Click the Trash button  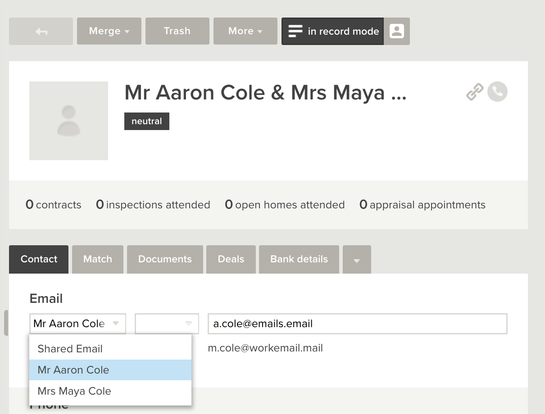click(177, 31)
